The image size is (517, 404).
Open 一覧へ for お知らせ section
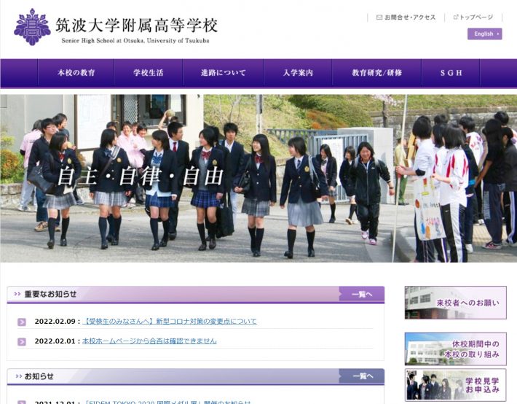[362, 376]
